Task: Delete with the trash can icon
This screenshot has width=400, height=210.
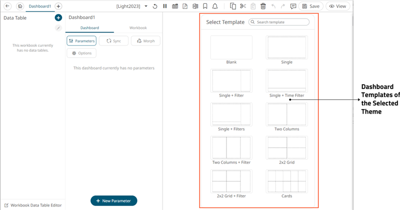Action: (x=263, y=6)
